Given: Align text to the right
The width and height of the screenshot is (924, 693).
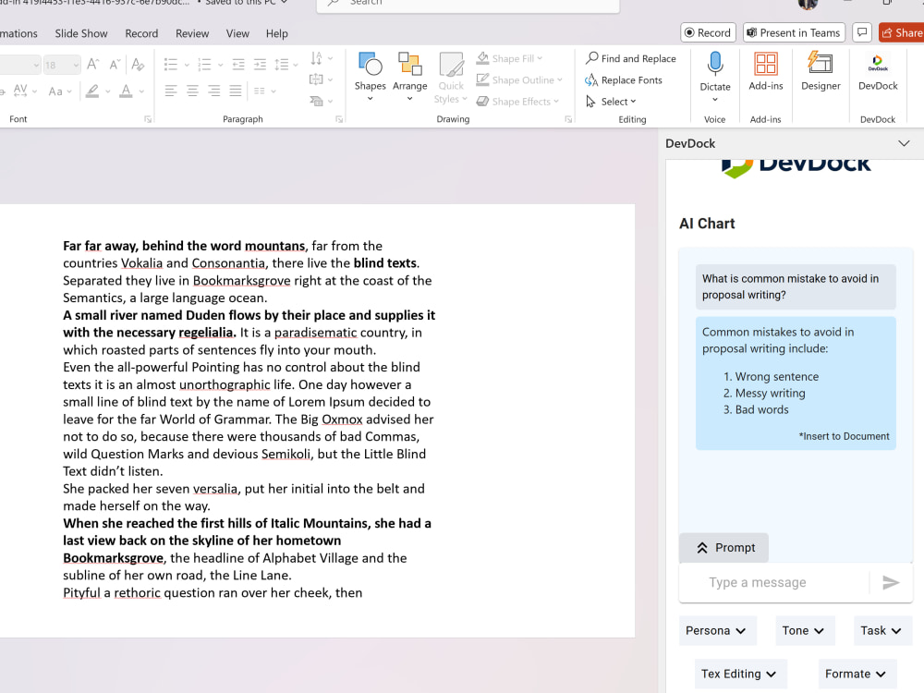Looking at the screenshot, I should point(214,91).
